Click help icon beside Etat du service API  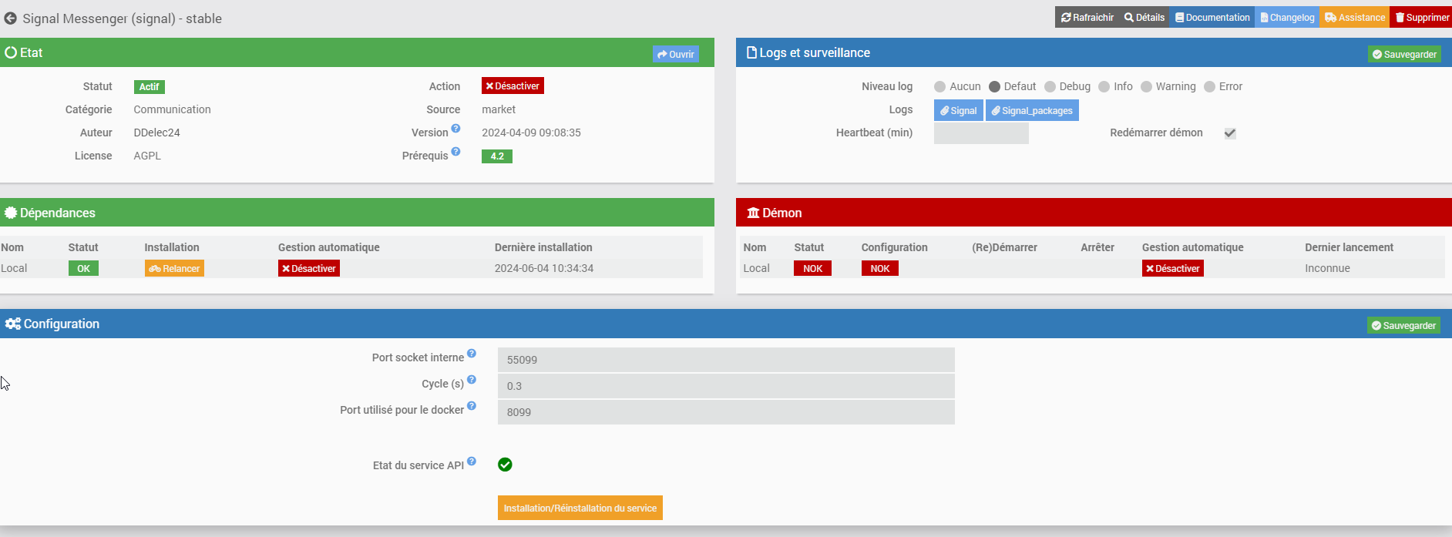coord(472,461)
